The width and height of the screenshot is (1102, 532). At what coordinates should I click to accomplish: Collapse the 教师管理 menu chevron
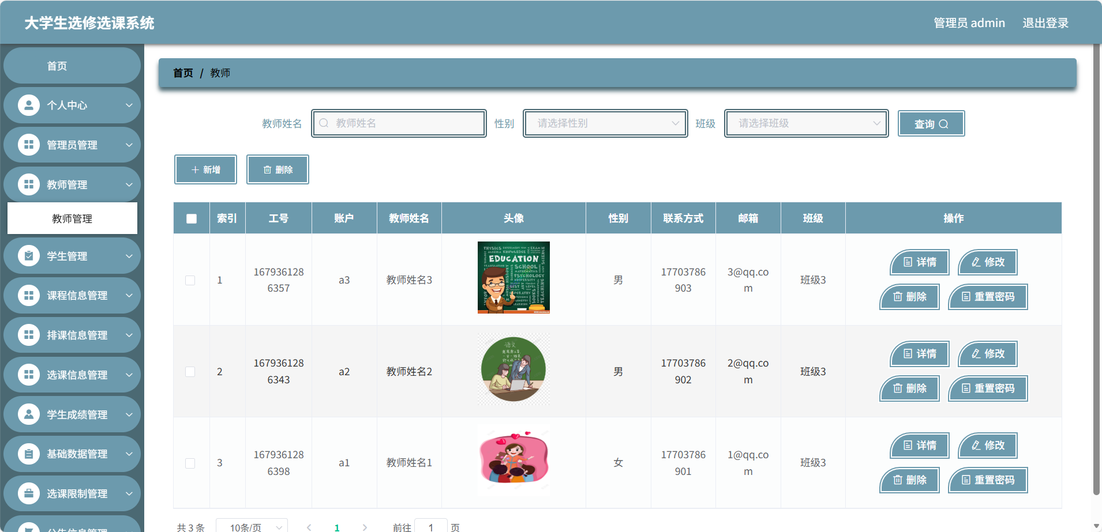click(x=129, y=184)
